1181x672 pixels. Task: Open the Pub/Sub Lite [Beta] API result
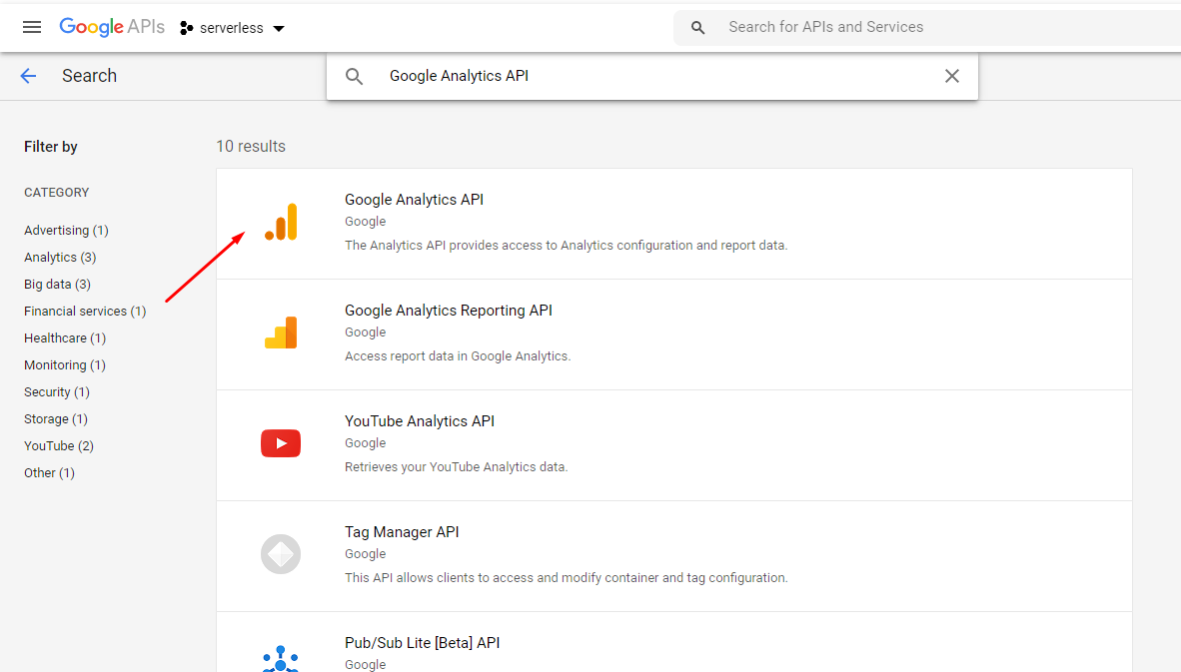coord(423,643)
